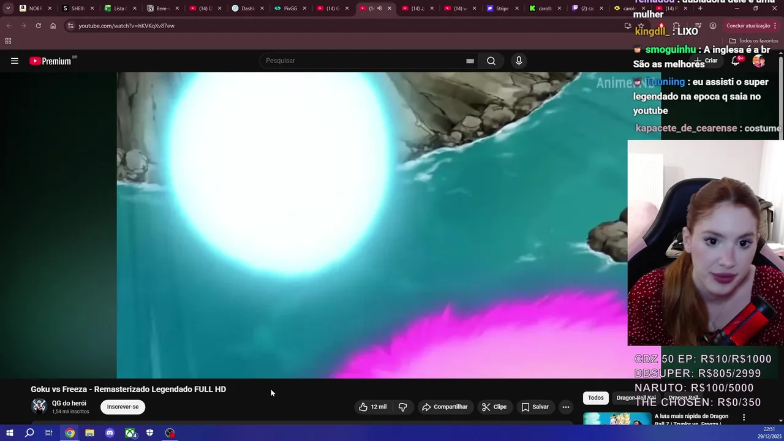Switch to the Stripe browser tab
Image resolution: width=784 pixels, height=441 pixels.
501,9
